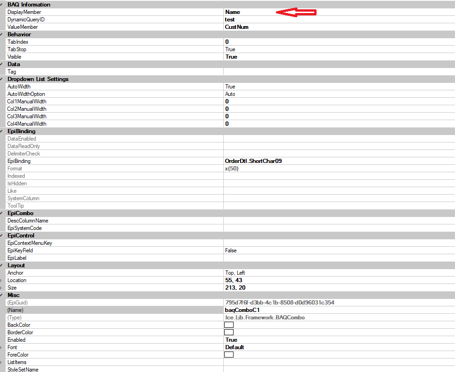The height and width of the screenshot is (372, 455).
Task: Click the BackColor color swatch
Action: (x=229, y=325)
